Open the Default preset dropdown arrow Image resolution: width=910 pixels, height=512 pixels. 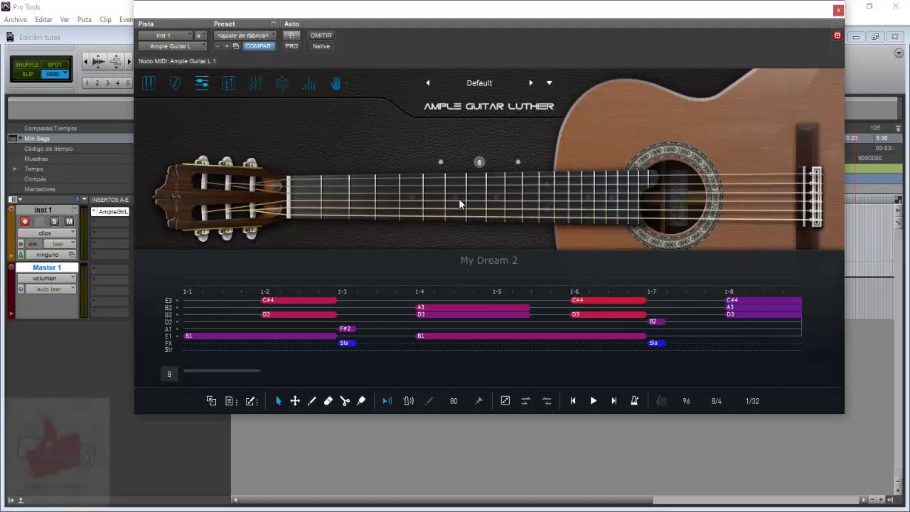click(x=549, y=83)
